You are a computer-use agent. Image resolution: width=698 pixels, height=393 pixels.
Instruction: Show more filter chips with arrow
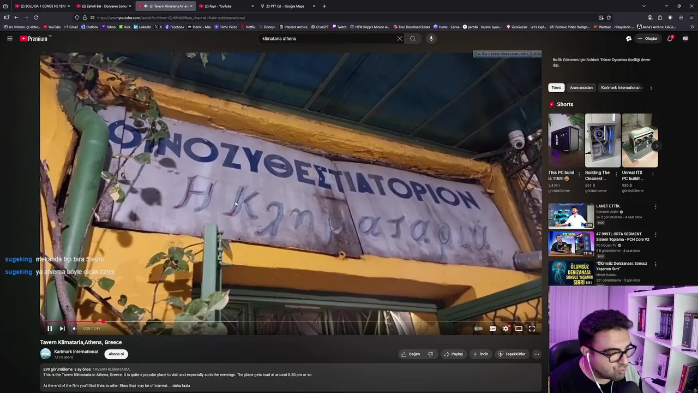click(651, 88)
